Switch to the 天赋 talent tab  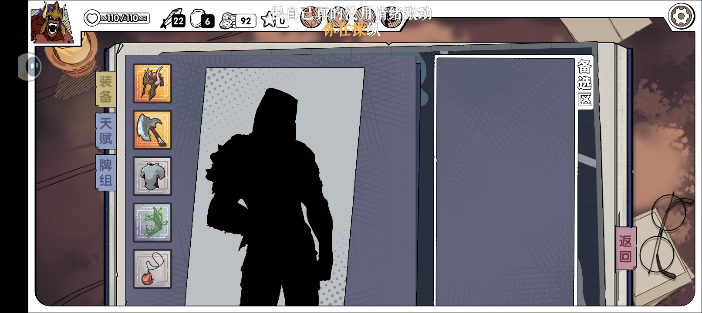(x=106, y=131)
